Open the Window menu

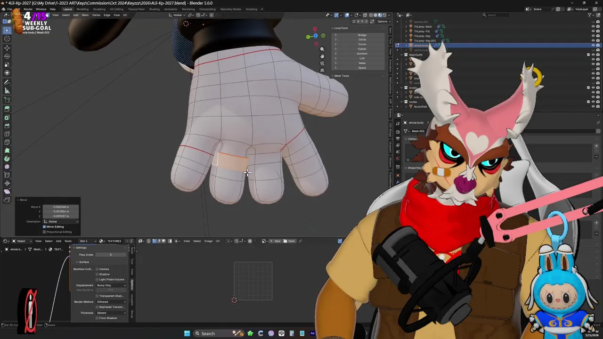click(41, 9)
